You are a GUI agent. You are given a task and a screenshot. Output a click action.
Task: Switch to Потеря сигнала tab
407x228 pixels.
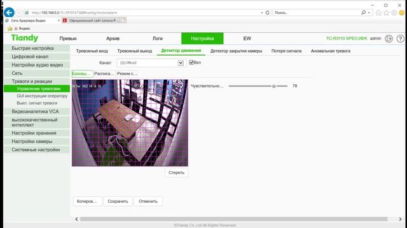(287, 51)
